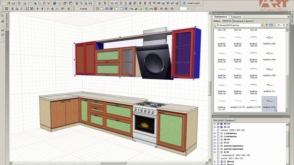Check the 'столешница 38 (600 x 600 x 38)' checkbox
Image resolution: width=294 pixels, height=165 pixels.
tap(218, 155)
